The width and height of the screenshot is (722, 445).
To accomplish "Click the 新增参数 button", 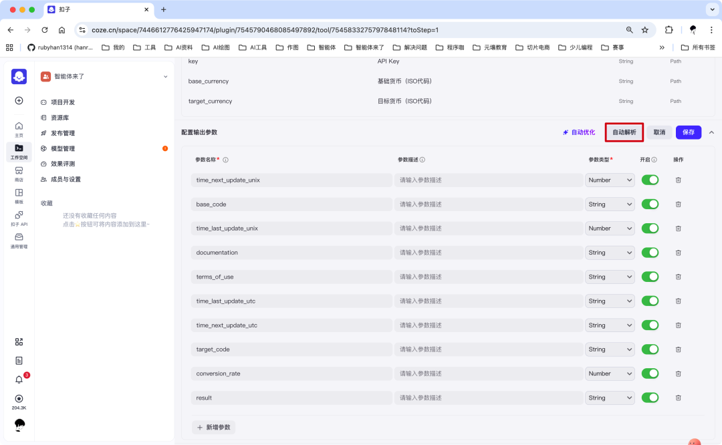I will coord(214,428).
